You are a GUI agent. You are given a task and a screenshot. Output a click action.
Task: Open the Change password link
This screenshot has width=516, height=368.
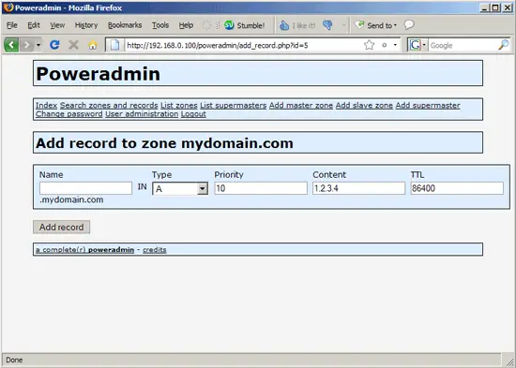coord(69,114)
